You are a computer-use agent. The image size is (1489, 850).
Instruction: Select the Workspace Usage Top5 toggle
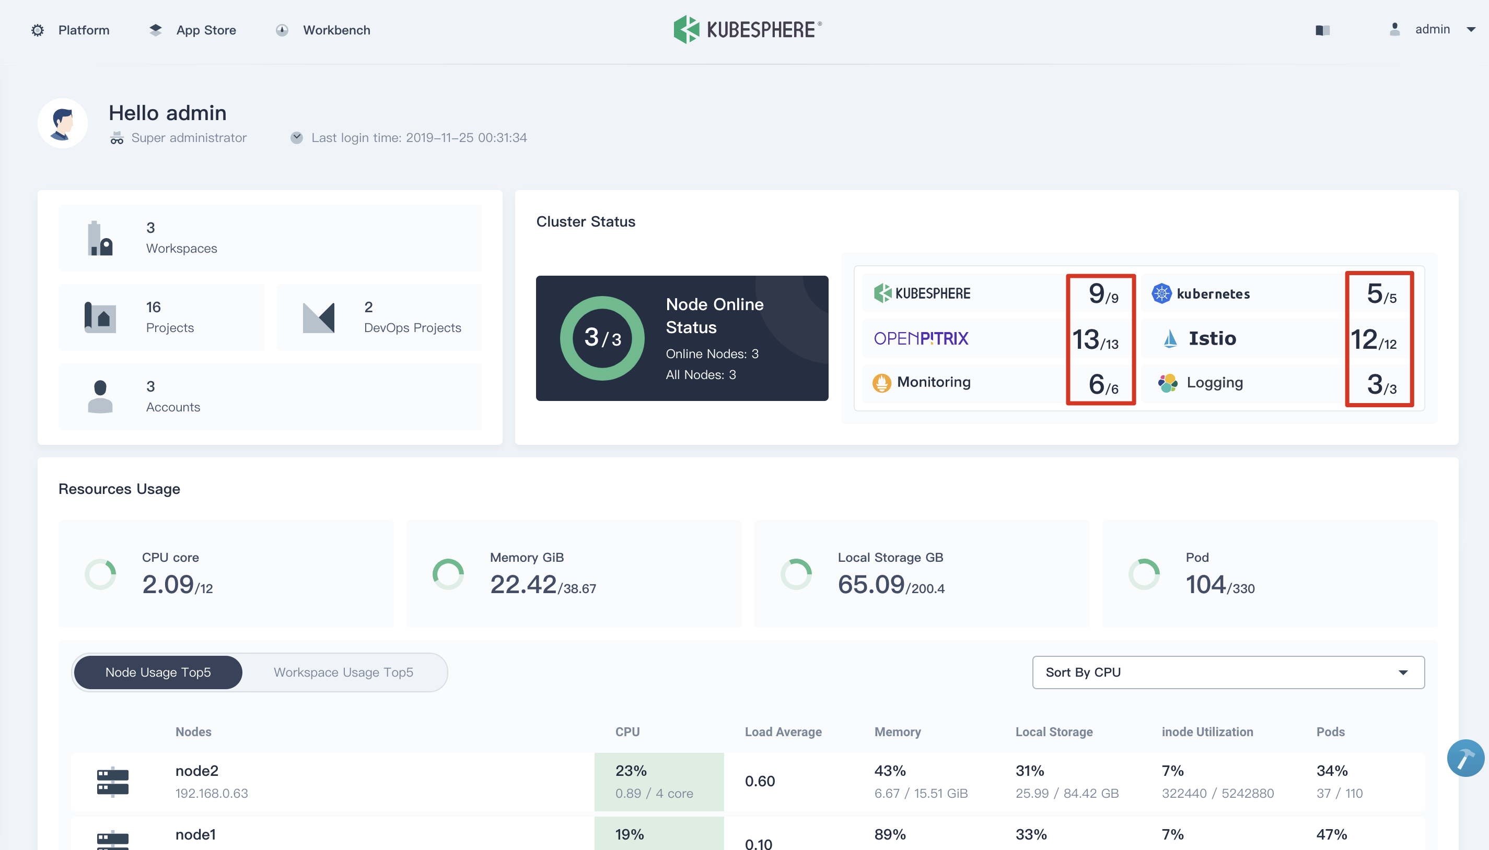click(x=344, y=672)
